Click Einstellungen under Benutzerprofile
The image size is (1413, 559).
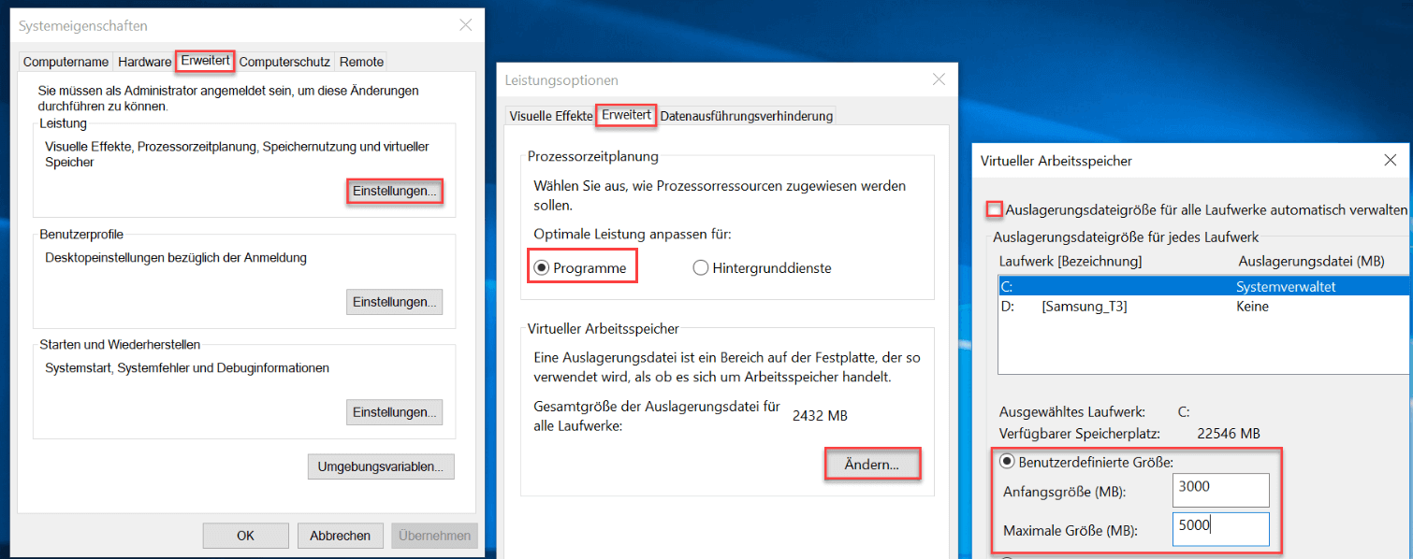click(x=394, y=301)
